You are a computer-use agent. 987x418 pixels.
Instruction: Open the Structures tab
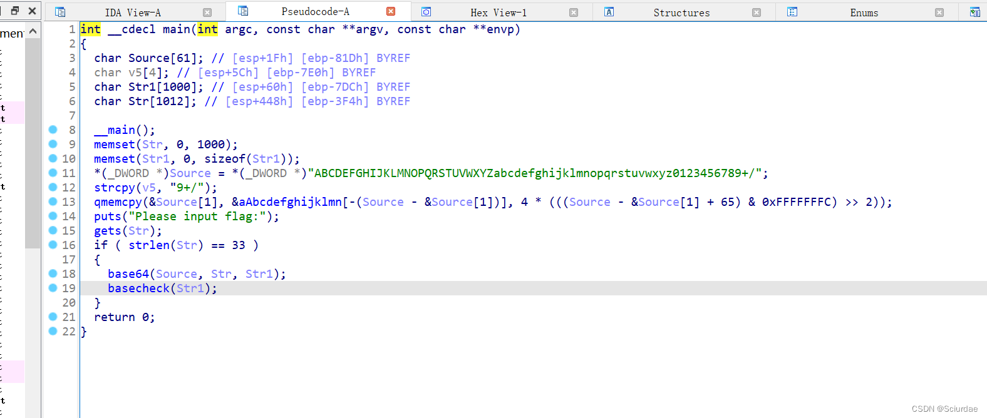click(x=681, y=13)
